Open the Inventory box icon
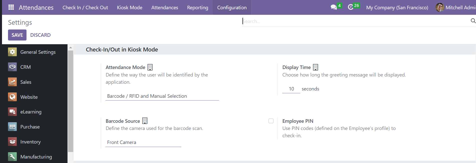The width and height of the screenshot is (476, 163). 12,142
